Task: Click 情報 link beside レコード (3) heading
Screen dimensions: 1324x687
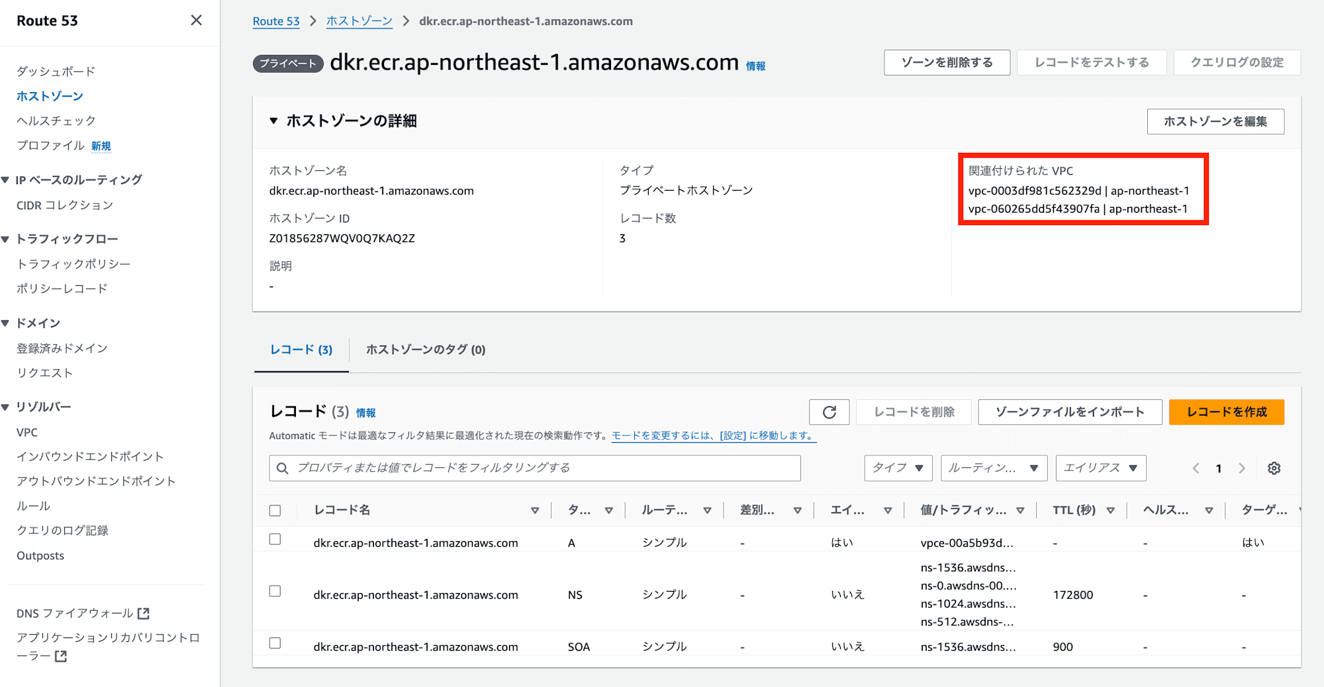Action: click(x=365, y=412)
